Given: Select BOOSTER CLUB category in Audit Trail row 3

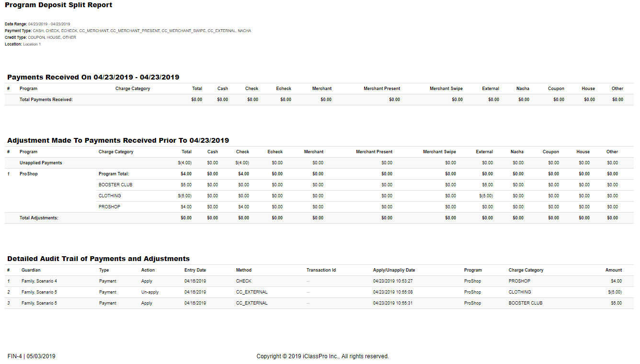Looking at the screenshot, I should (x=526, y=303).
